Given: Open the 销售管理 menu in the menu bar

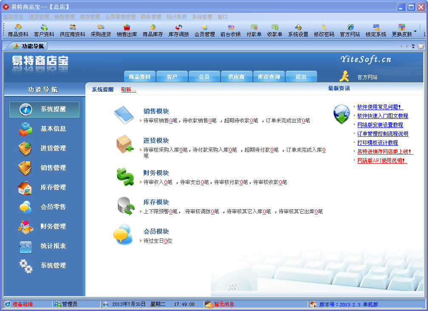Looking at the screenshot, I should coord(64,17).
